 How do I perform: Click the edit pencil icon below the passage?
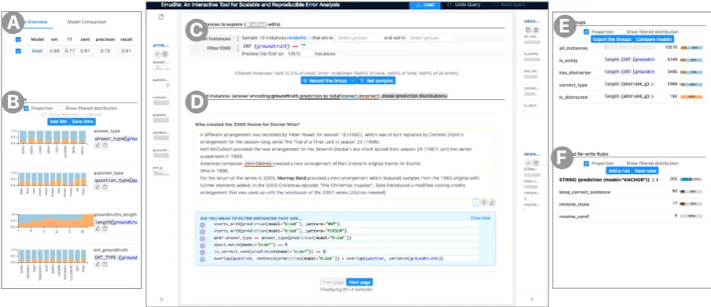point(491,203)
